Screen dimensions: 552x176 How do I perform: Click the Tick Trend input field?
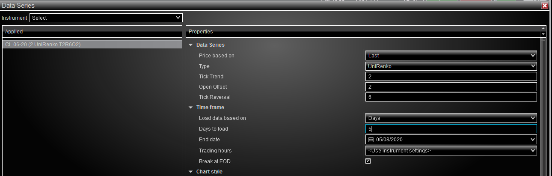451,77
